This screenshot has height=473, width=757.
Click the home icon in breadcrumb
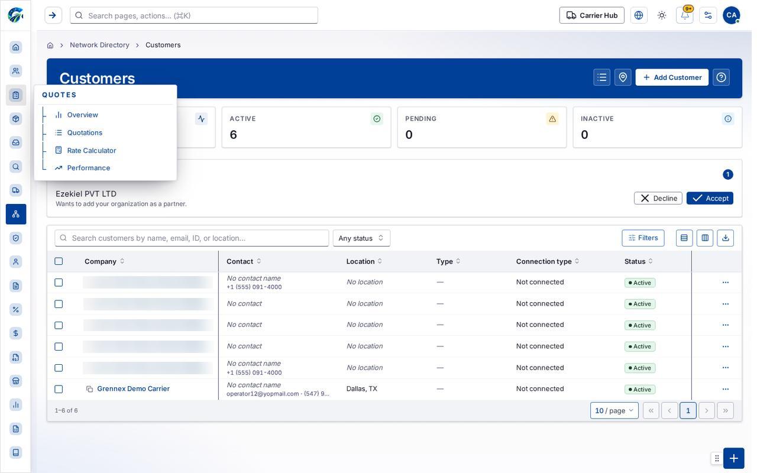[50, 45]
